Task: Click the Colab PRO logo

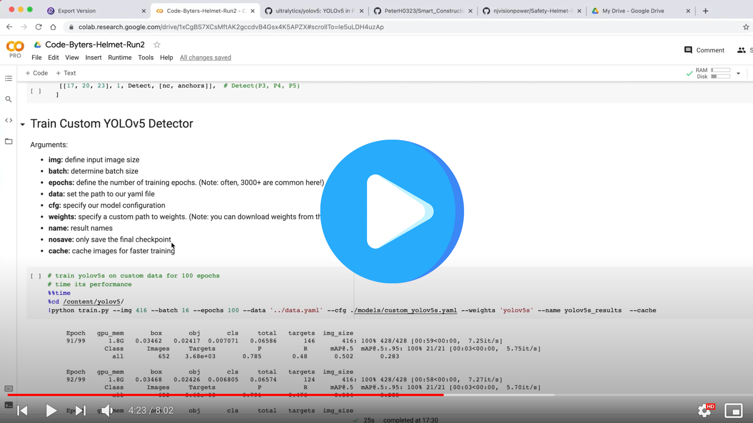Action: tap(15, 49)
